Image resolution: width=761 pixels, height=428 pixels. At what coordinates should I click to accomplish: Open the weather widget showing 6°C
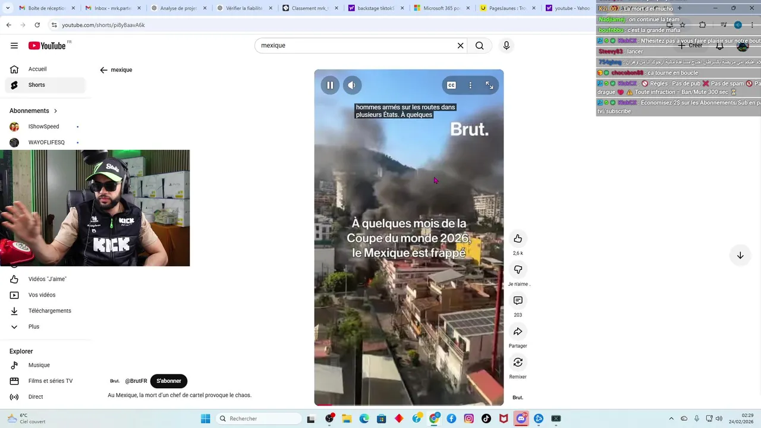26,418
